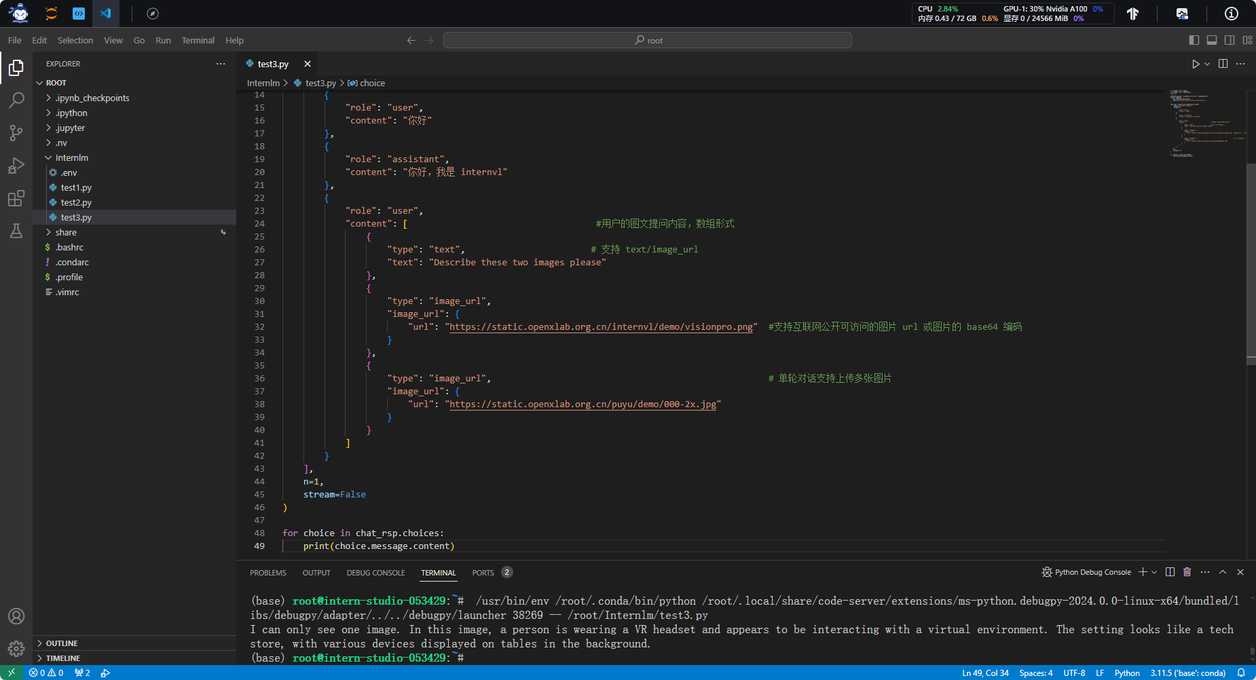
Task: Close the test3.py editor tab
Action: tap(308, 64)
